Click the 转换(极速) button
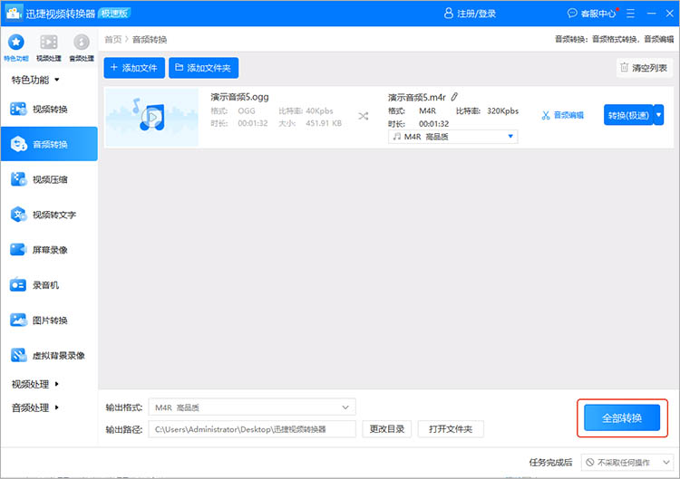 coord(628,115)
